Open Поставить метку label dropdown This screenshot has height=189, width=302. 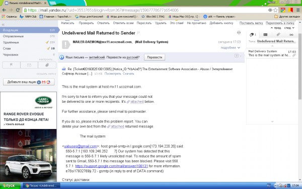point(251,23)
